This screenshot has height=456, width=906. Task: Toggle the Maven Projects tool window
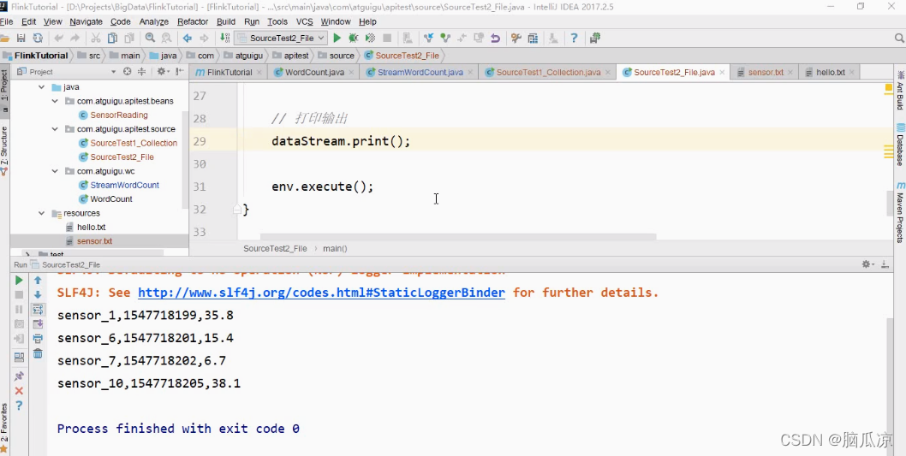(x=900, y=212)
